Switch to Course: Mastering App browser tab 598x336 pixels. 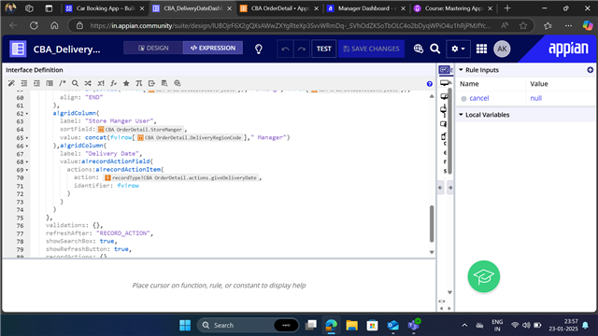pyautogui.click(x=452, y=8)
